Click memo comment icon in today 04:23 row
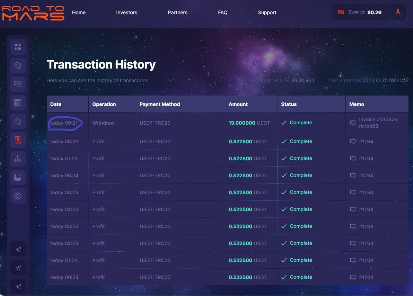Viewport: 413px width, 296px height. click(353, 209)
